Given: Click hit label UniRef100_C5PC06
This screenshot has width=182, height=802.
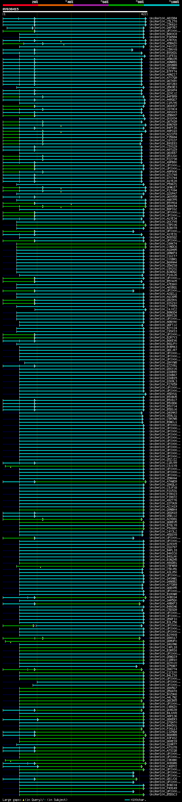Looking at the screenshot, I should point(163,225).
